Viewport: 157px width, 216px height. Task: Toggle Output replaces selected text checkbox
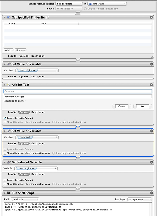pyautogui.click(x=85, y=9)
